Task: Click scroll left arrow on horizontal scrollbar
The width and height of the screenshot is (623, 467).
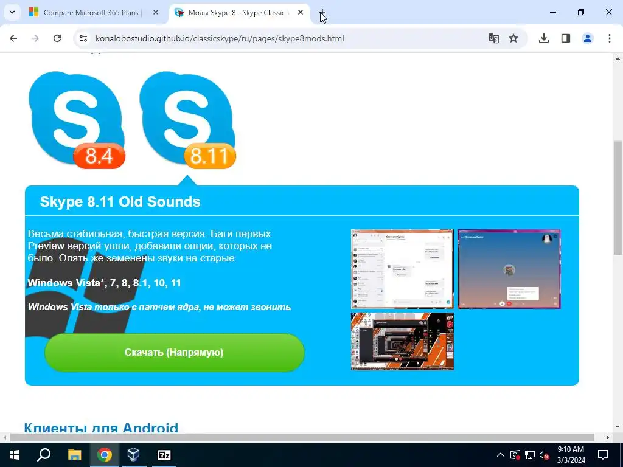Action: click(x=4, y=438)
